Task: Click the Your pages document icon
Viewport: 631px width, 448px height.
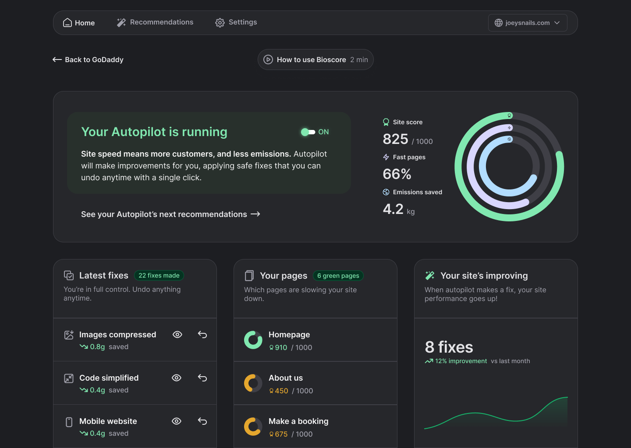Action: [249, 276]
